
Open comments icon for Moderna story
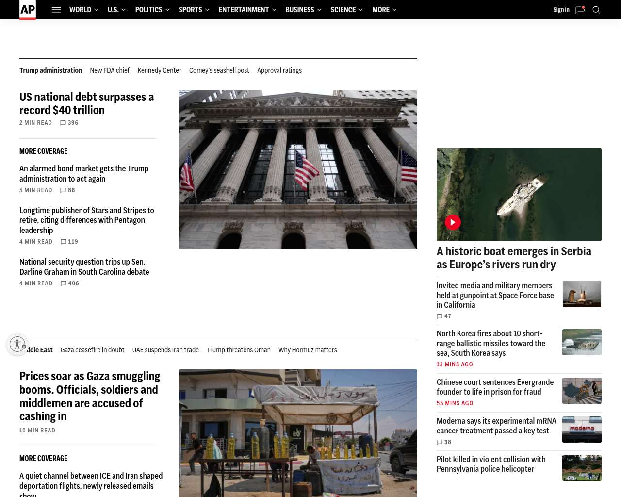point(440,442)
